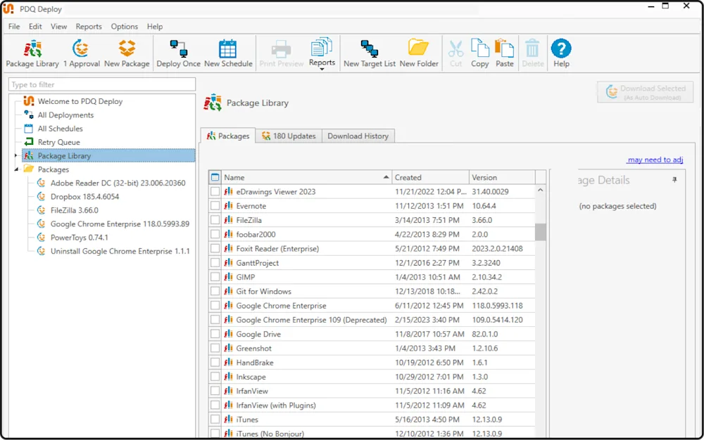This screenshot has width=704, height=440.
Task: Switch to the Packages tab
Action: tap(228, 136)
